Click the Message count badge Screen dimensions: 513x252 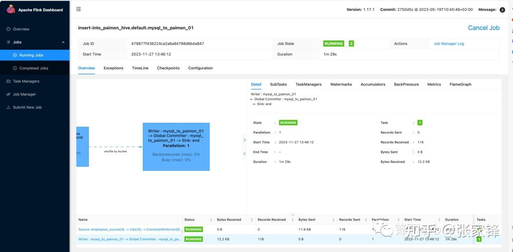point(502,10)
